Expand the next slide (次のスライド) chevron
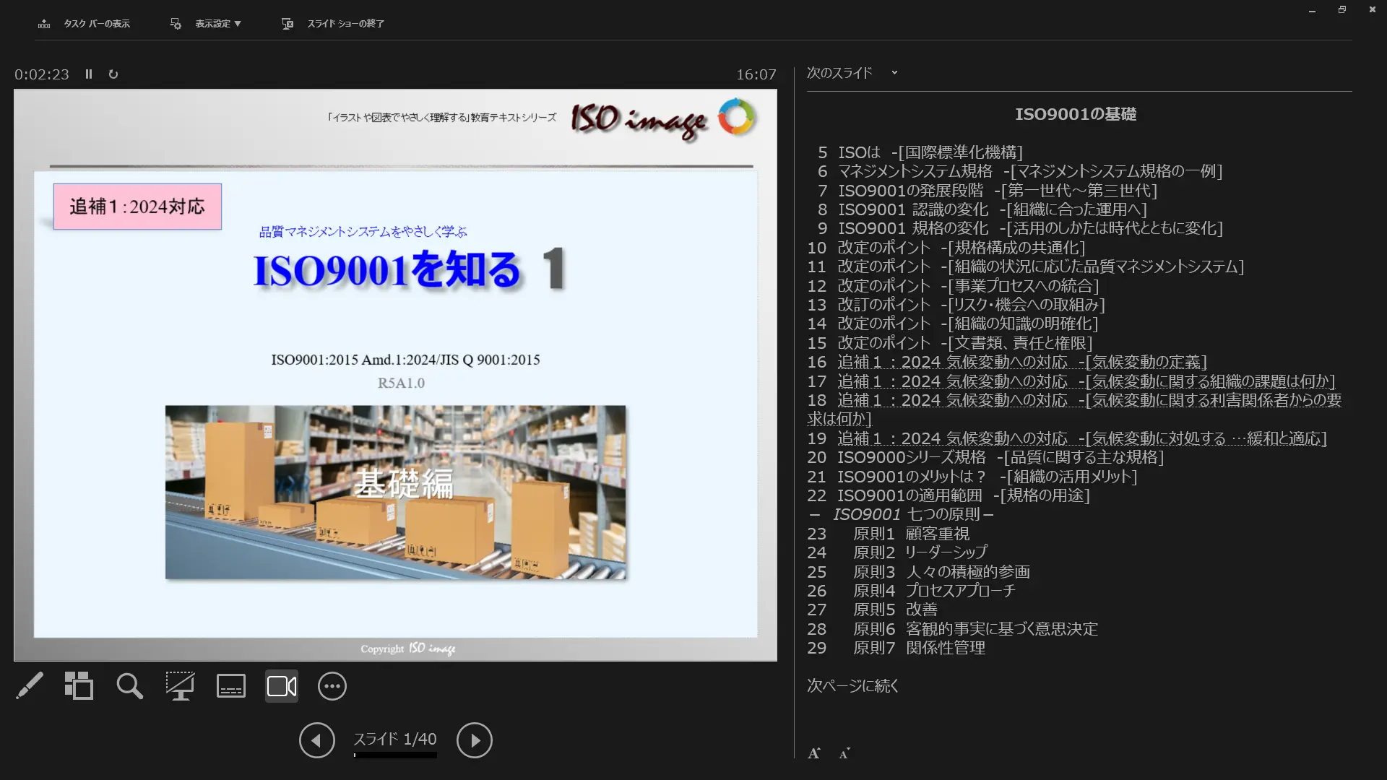The image size is (1387, 780). (894, 73)
